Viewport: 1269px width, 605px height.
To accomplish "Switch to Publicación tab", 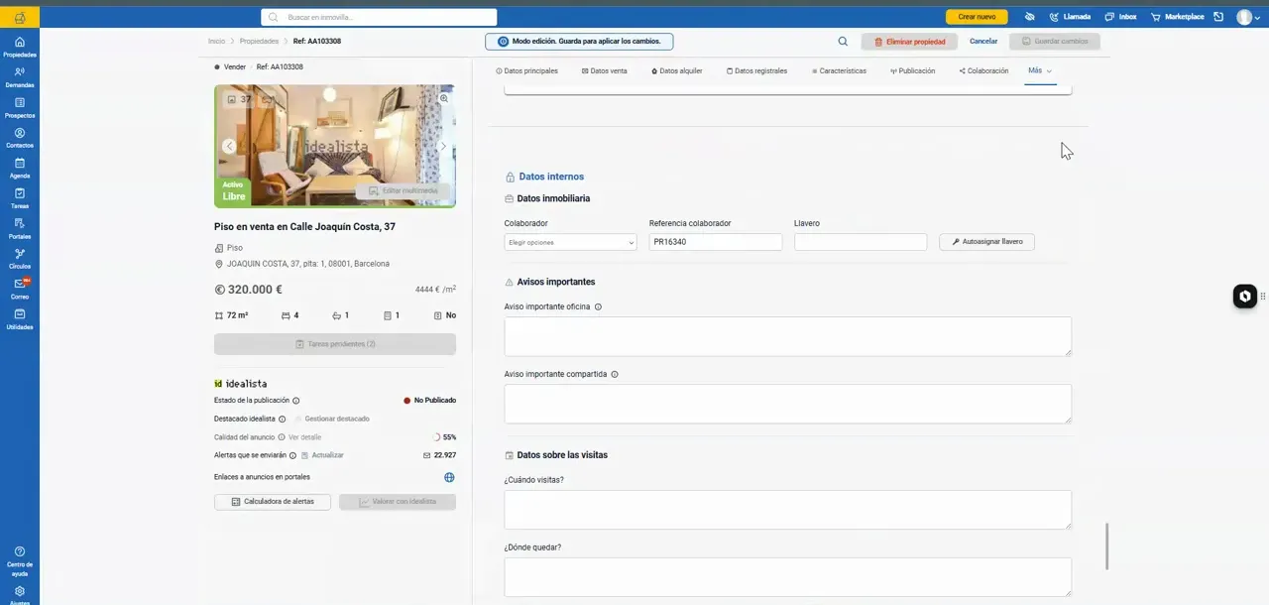I will (912, 71).
